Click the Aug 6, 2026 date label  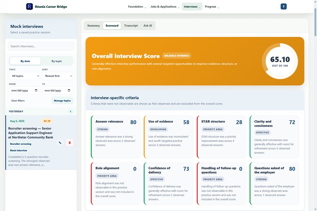click(x=17, y=121)
